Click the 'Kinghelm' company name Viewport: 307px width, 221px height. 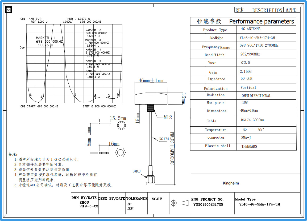tap(231, 183)
